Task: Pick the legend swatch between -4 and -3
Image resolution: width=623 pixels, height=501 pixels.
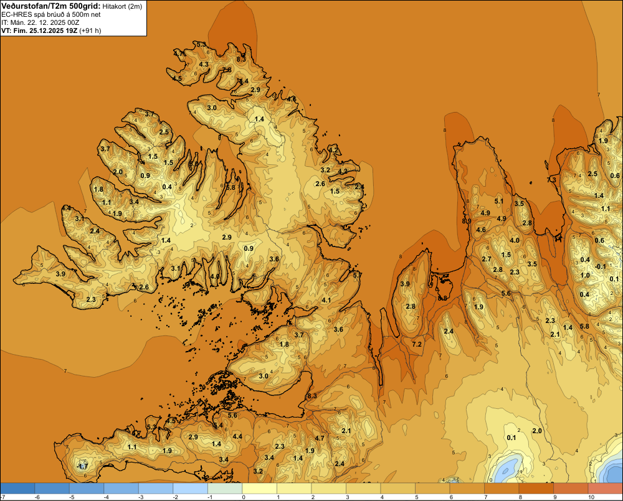Action: tap(121, 489)
